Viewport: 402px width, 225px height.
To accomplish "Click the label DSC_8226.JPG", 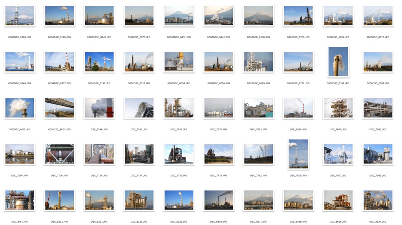I will [179, 222].
